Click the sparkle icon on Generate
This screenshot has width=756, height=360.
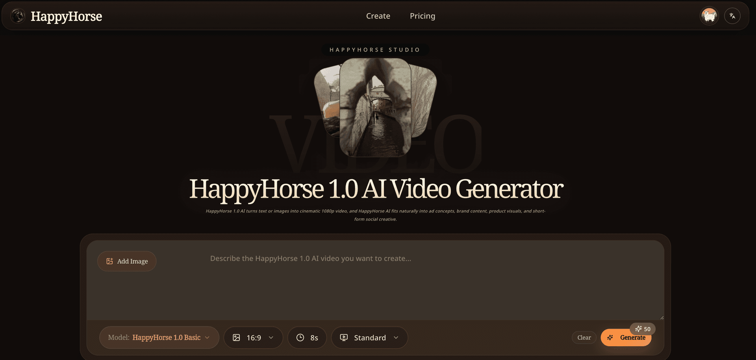(610, 337)
